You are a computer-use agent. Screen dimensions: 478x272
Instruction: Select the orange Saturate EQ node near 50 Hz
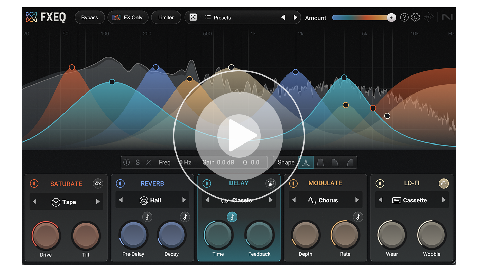point(72,67)
